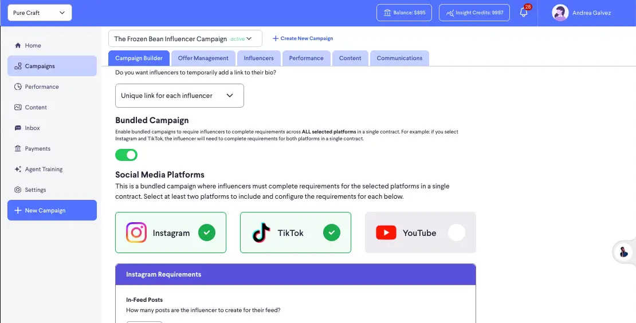The width and height of the screenshot is (636, 323).
Task: Switch to the Campaign Builder tab
Action: (139, 58)
